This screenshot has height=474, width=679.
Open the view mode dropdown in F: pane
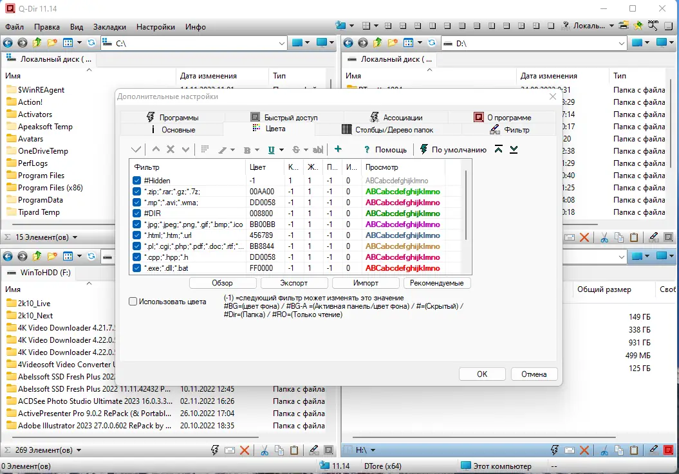79,256
